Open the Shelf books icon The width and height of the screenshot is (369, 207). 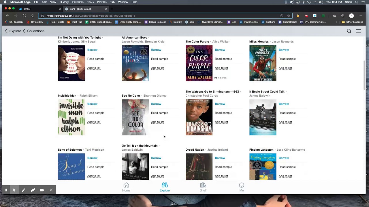pos(203,185)
